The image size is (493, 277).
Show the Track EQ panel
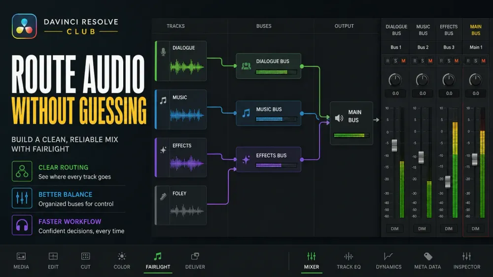coord(349,261)
